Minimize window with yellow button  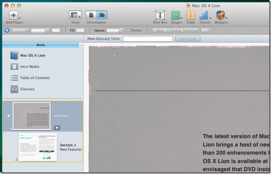click(13, 6)
